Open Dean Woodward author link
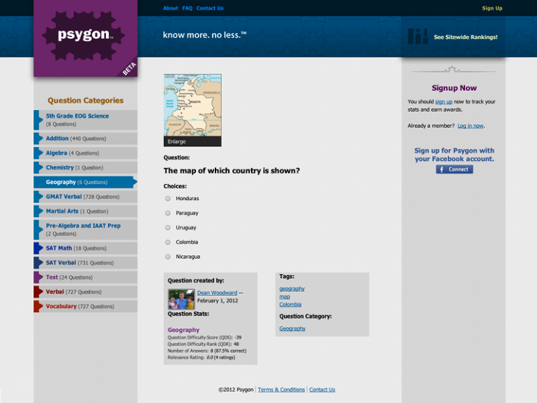The width and height of the screenshot is (537, 403). coord(217,293)
